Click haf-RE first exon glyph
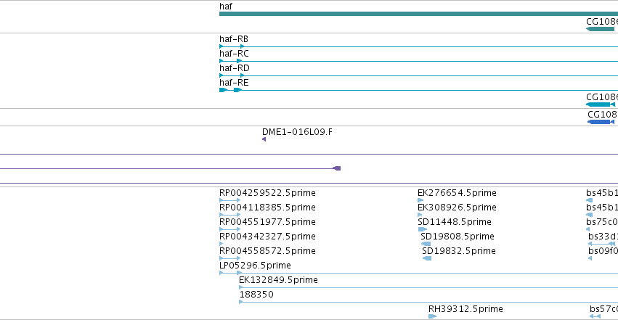The image size is (618, 320). [x=224, y=90]
